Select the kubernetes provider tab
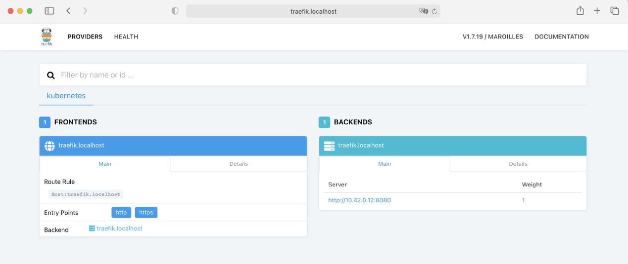This screenshot has width=628, height=264. [x=66, y=96]
